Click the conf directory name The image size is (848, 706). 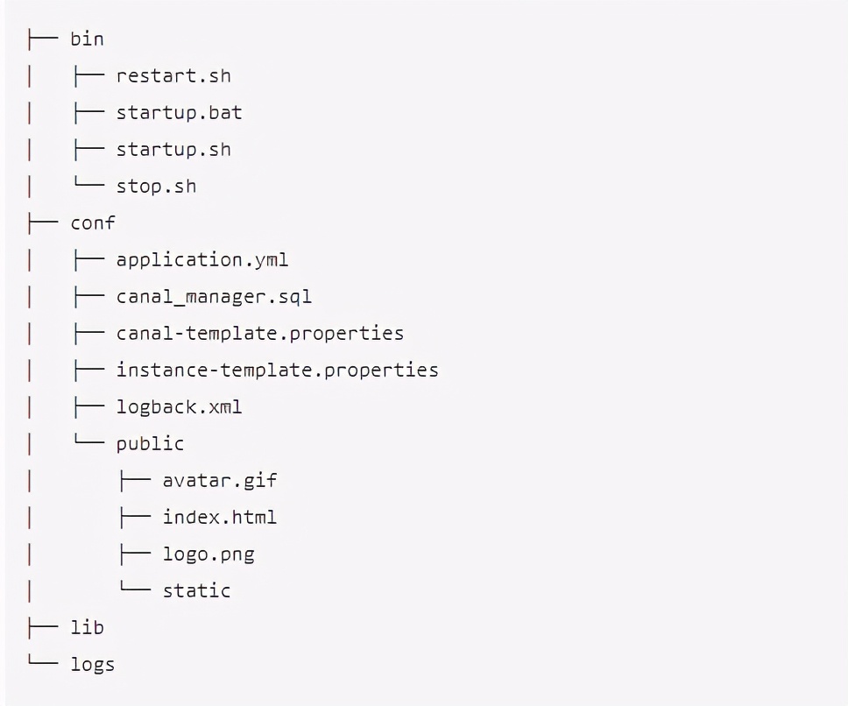coord(93,222)
